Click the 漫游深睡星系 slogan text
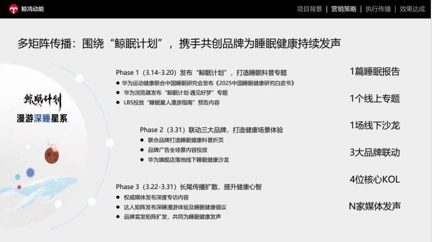432x242 pixels. tap(42, 119)
